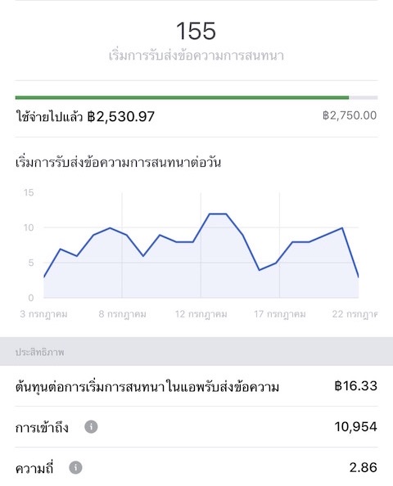Image resolution: width=393 pixels, height=486 pixels.
Task: Select the 155 messaging conversations total
Action: 196,31
